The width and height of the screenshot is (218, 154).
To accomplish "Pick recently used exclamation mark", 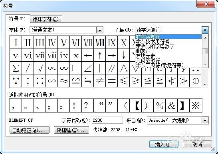I will (75, 105).
